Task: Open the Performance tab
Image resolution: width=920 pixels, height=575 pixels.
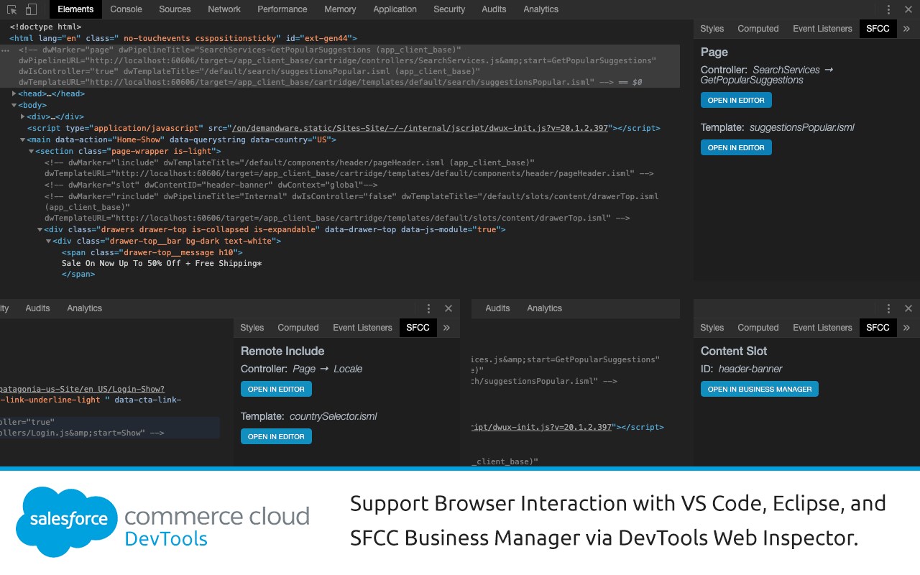Action: [282, 9]
